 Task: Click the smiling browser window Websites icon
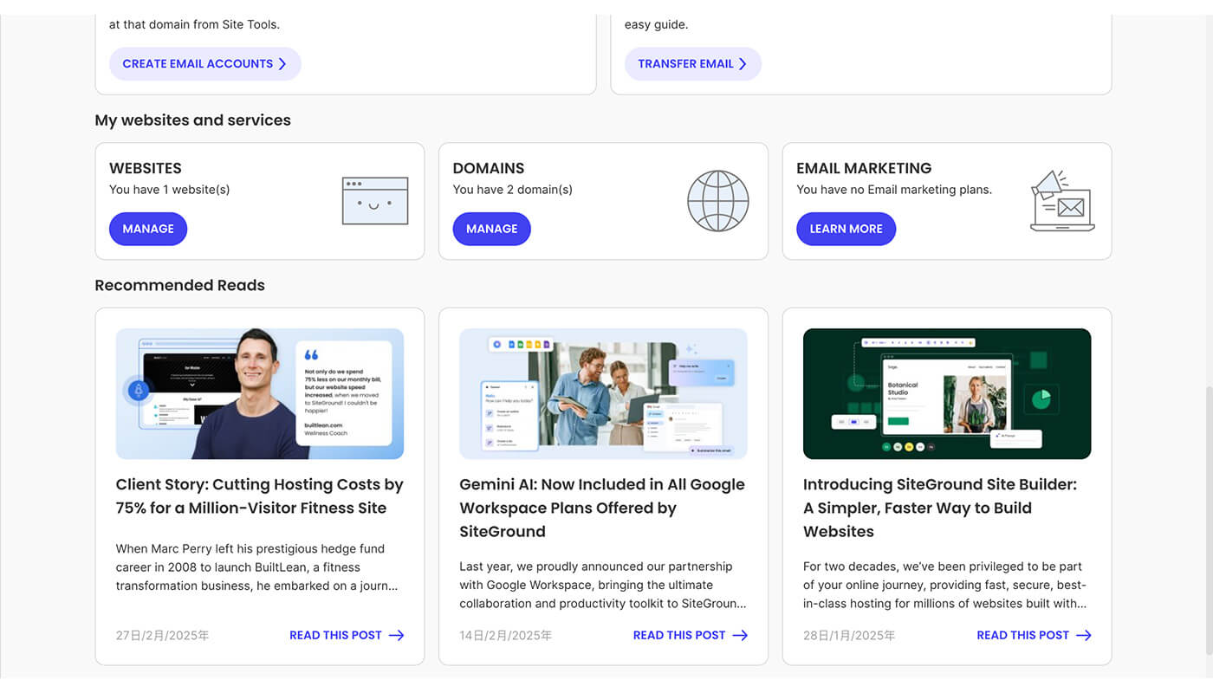pos(375,201)
